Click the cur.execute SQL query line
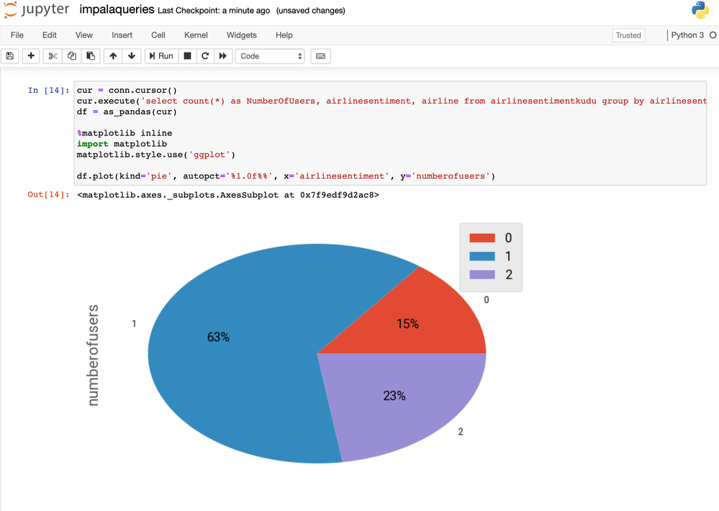 [x=391, y=101]
